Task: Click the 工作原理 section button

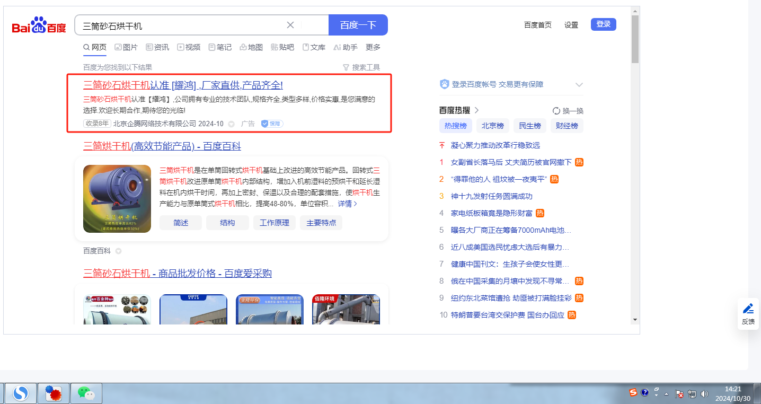Action: [x=275, y=223]
